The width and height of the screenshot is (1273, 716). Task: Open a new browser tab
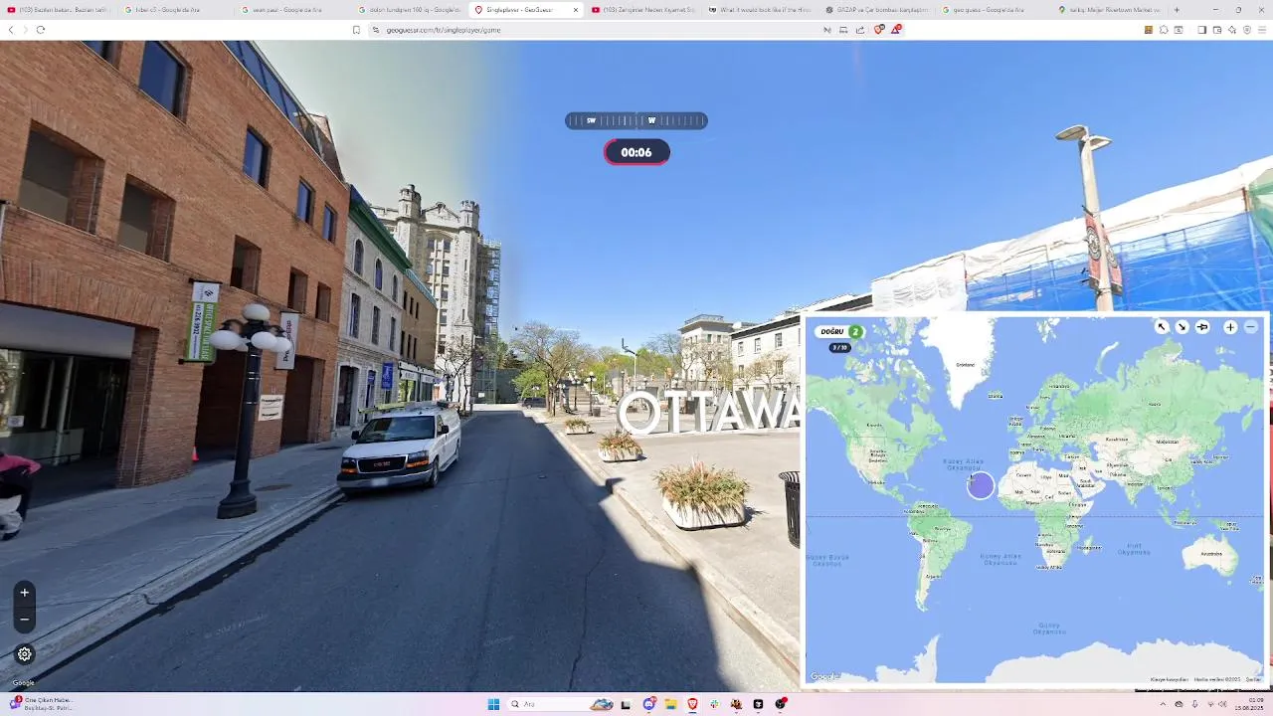[1177, 10]
